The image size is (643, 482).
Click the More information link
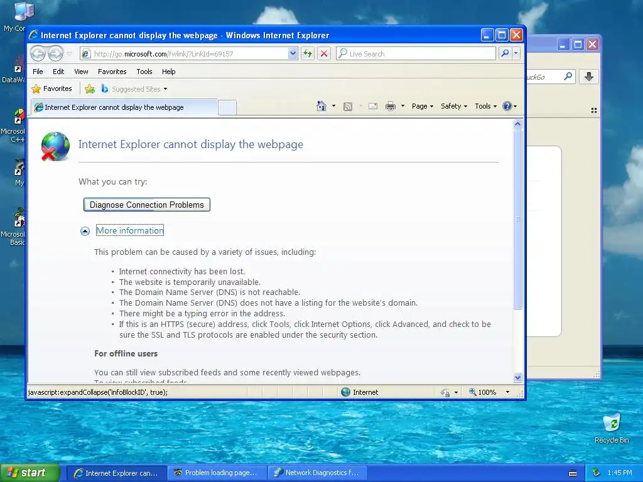(129, 230)
